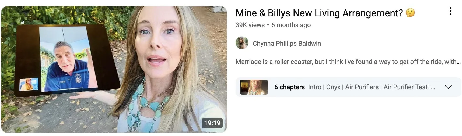This screenshot has height=136, width=462.
Task: Select the '6 chapters' label
Action: pos(289,87)
